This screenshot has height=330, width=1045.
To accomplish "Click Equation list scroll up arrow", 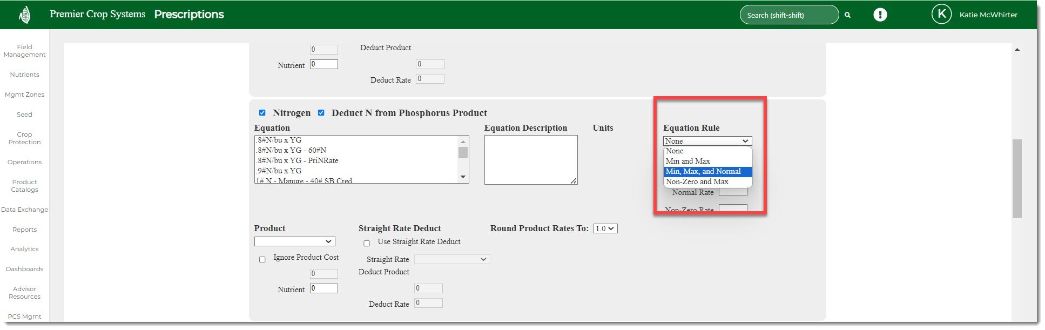I will [x=463, y=142].
